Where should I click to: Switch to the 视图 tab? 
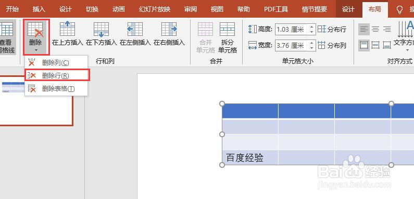pyautogui.click(x=217, y=9)
